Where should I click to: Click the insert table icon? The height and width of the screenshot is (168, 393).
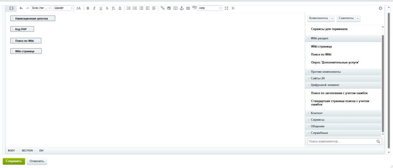pos(188,8)
